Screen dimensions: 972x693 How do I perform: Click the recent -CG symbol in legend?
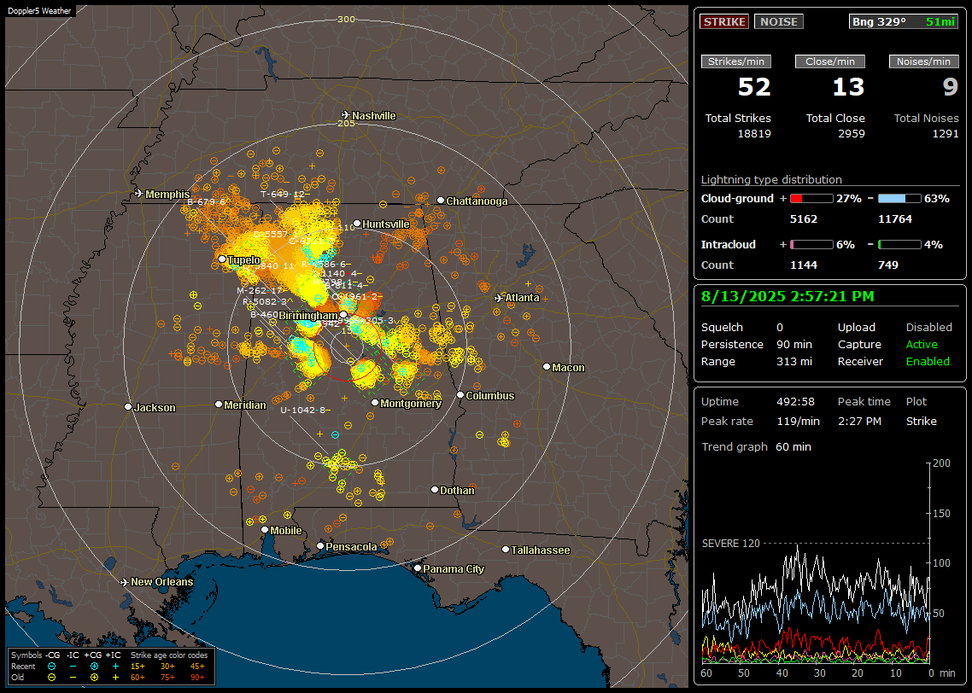51,667
